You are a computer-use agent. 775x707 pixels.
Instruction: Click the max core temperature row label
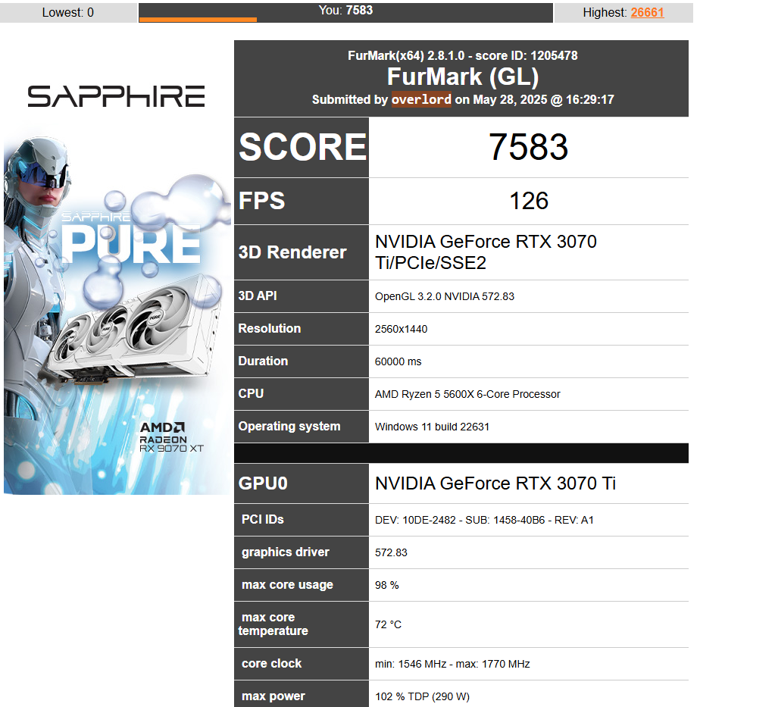273,624
